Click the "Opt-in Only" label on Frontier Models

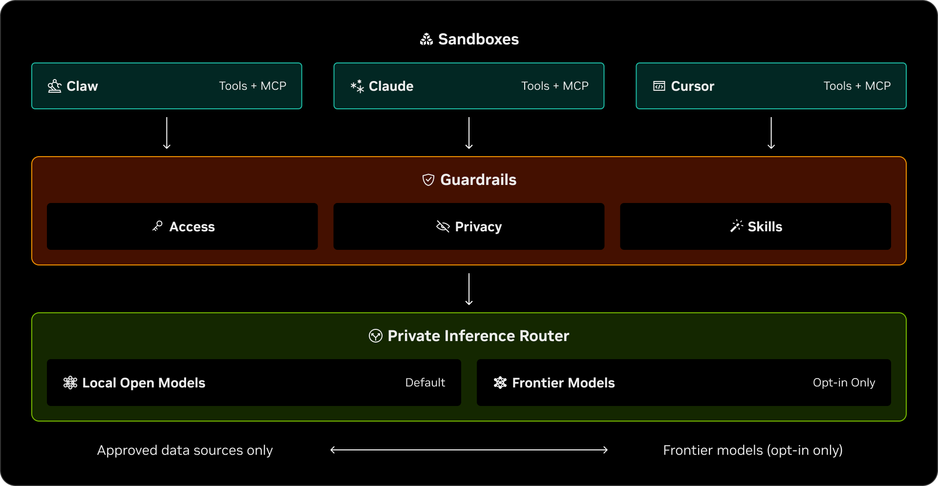point(844,383)
